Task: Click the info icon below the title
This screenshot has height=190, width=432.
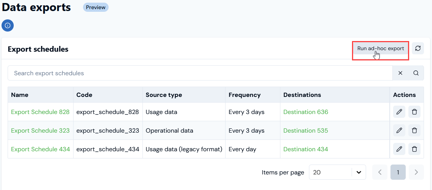Action: click(8, 25)
